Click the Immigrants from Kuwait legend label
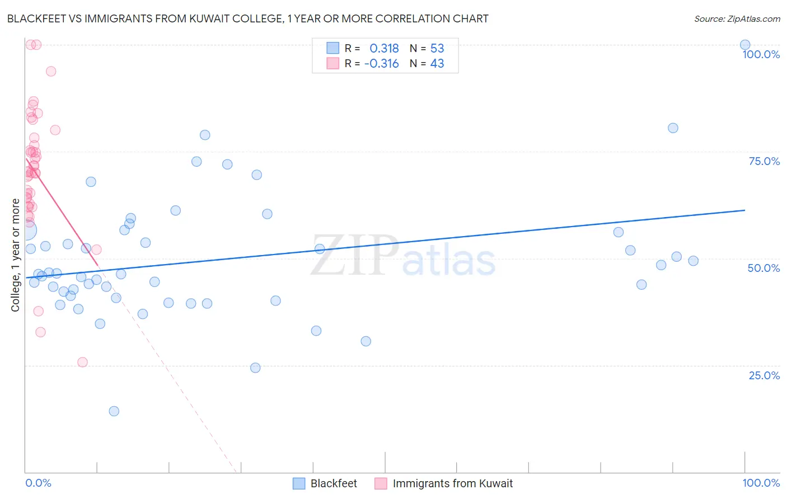The height and width of the screenshot is (499, 787). [453, 483]
